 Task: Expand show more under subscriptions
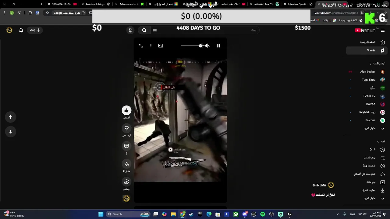pos(367,128)
